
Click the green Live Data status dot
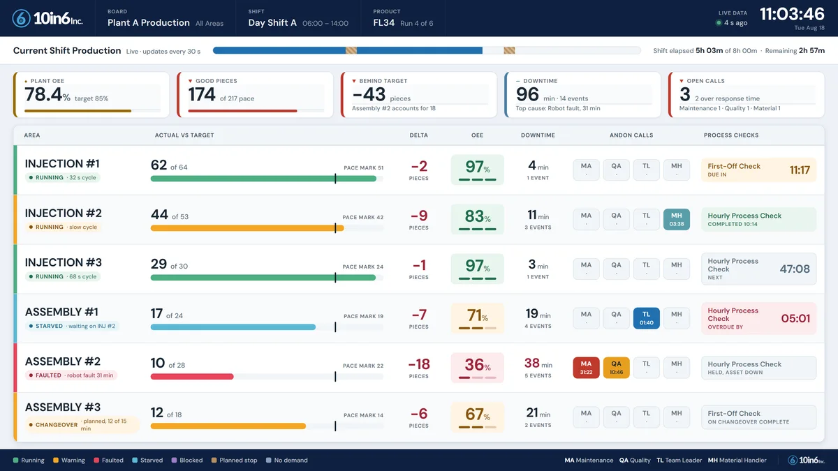point(719,23)
